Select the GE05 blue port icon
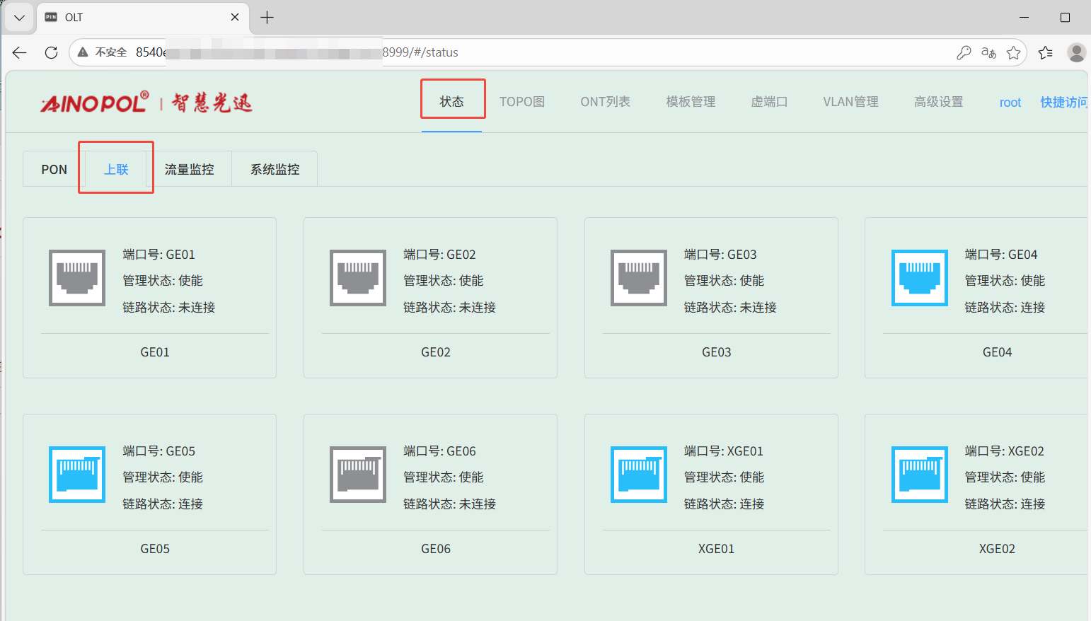The image size is (1091, 621). tap(77, 475)
